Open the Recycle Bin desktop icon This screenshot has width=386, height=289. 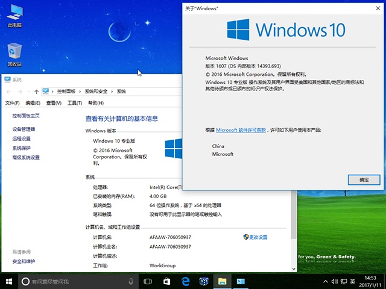(x=14, y=53)
